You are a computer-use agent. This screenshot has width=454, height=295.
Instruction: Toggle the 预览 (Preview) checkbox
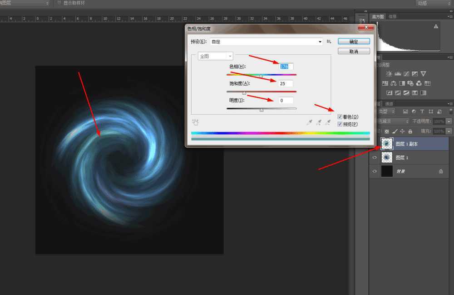tap(340, 124)
